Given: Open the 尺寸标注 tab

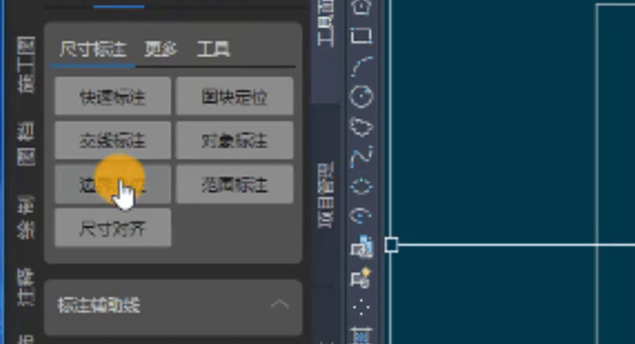Looking at the screenshot, I should [x=93, y=49].
